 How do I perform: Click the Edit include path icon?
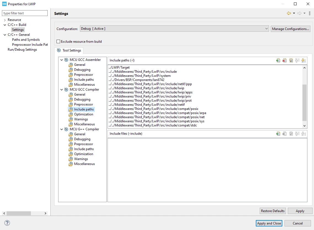coord(291,60)
